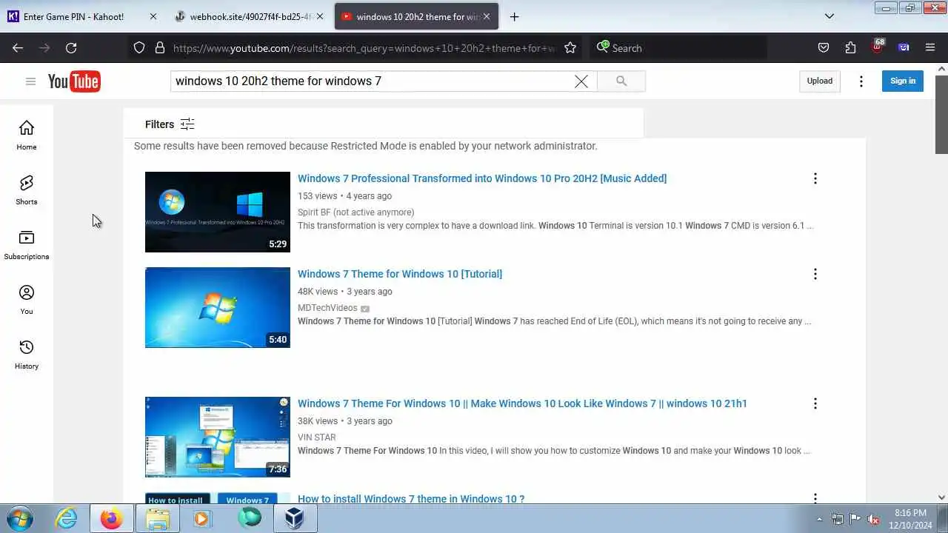Viewport: 948px width, 533px height.
Task: Click the How to install video thumbnail
Action: pyautogui.click(x=218, y=498)
